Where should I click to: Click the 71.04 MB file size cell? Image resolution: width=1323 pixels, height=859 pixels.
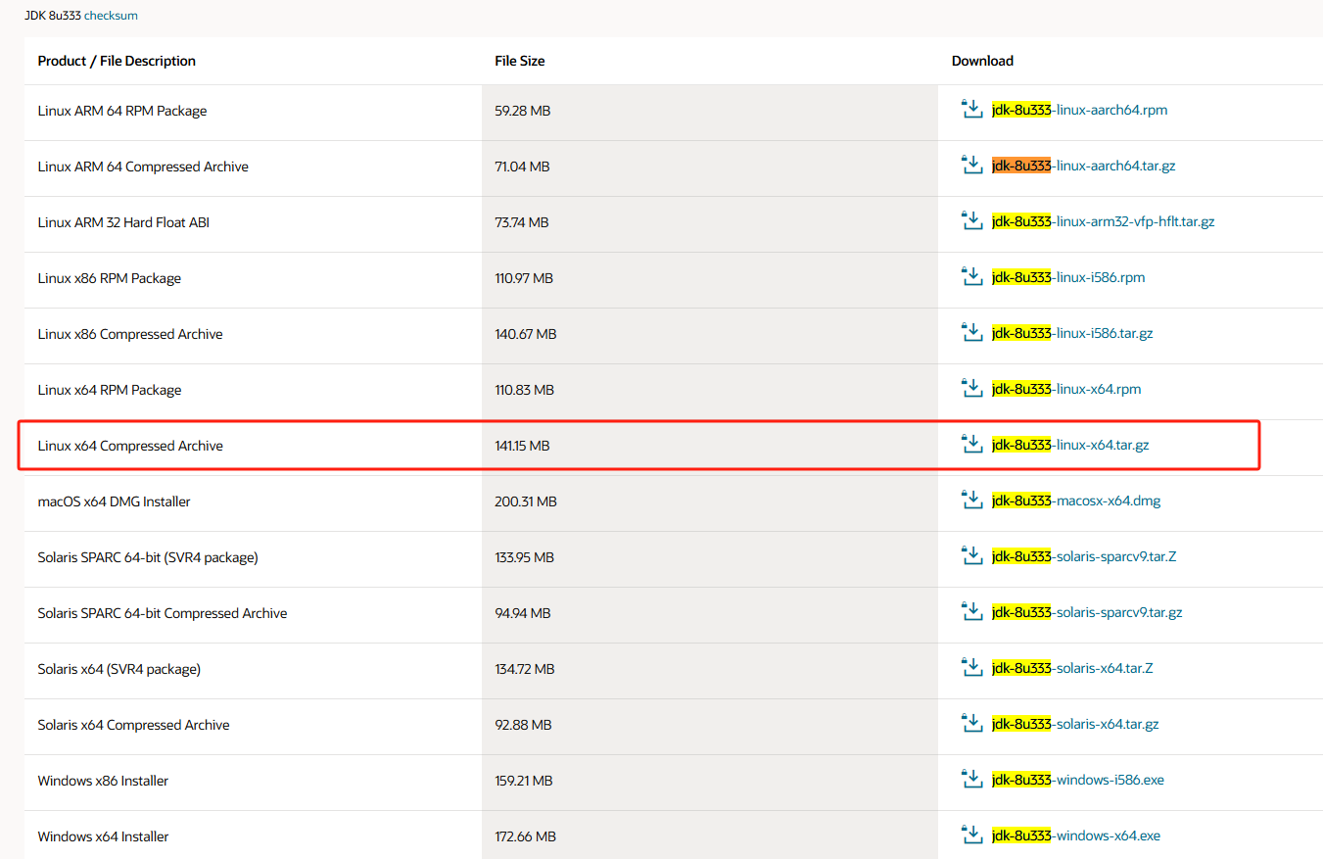(710, 167)
